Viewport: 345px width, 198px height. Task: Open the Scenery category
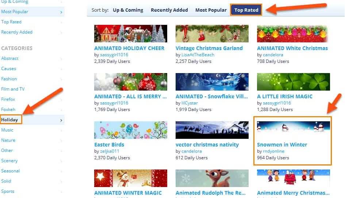tap(9, 161)
